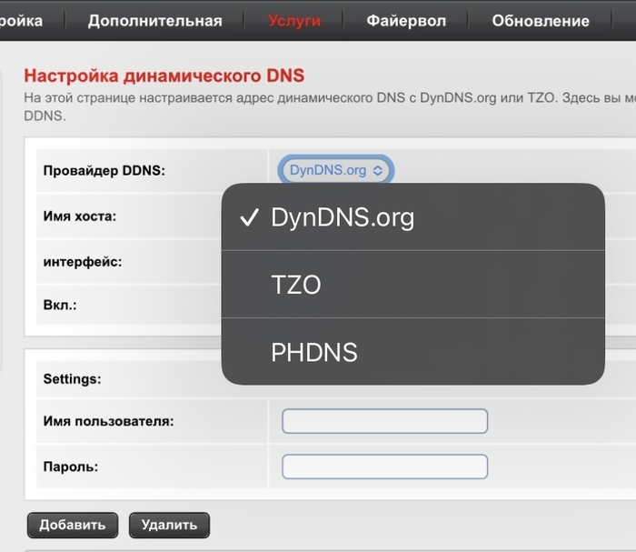636x552 pixels.
Task: Focus the Имя пользователя input field
Action: 384,421
